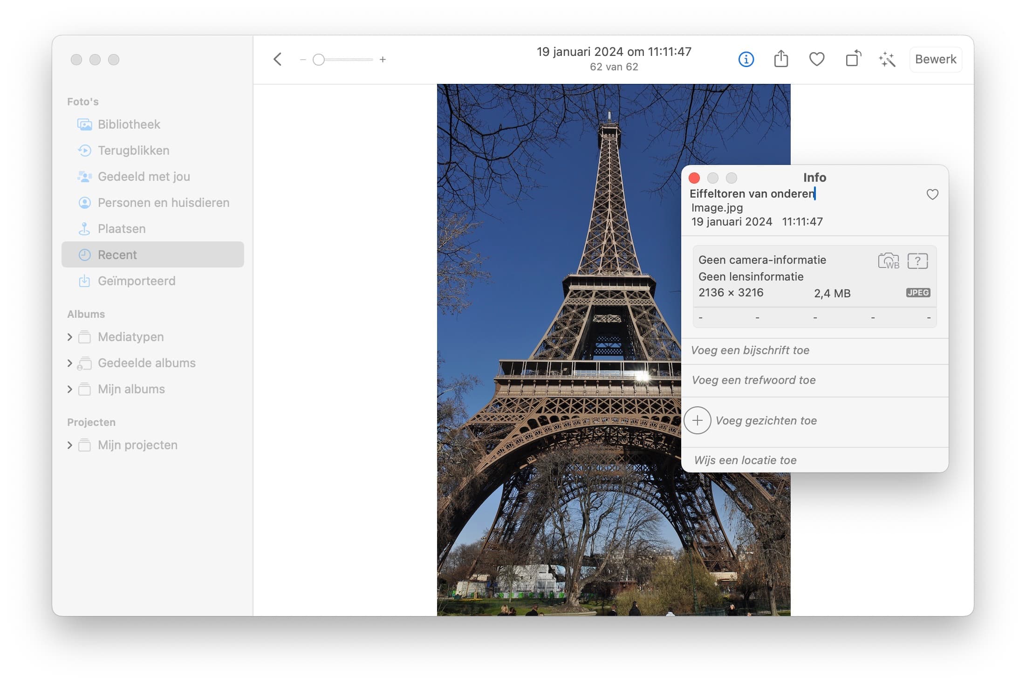Toggle favorite heart in Info panel
1026x685 pixels.
click(x=932, y=194)
